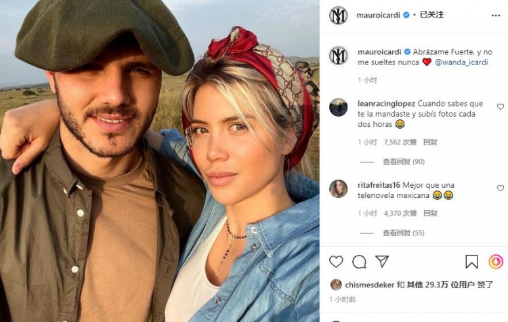
Task: Click mauroicardi avatar beside the caption
Action: click(x=339, y=56)
